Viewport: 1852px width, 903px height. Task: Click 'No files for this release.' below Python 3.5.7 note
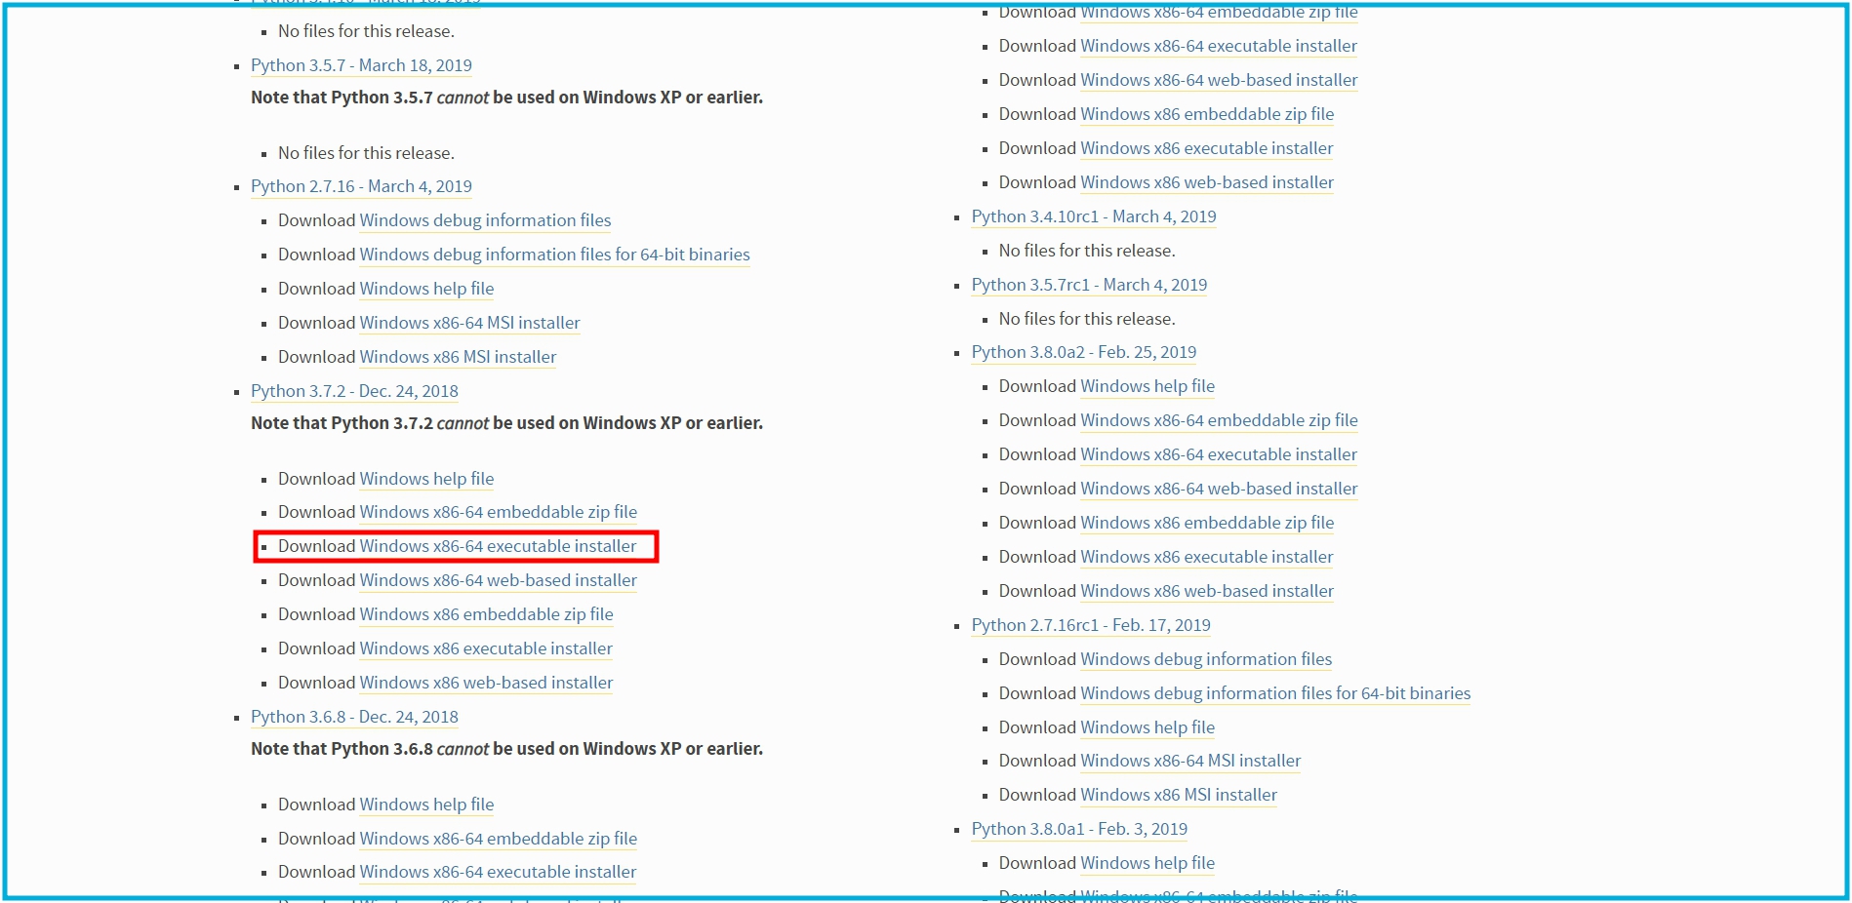(366, 153)
